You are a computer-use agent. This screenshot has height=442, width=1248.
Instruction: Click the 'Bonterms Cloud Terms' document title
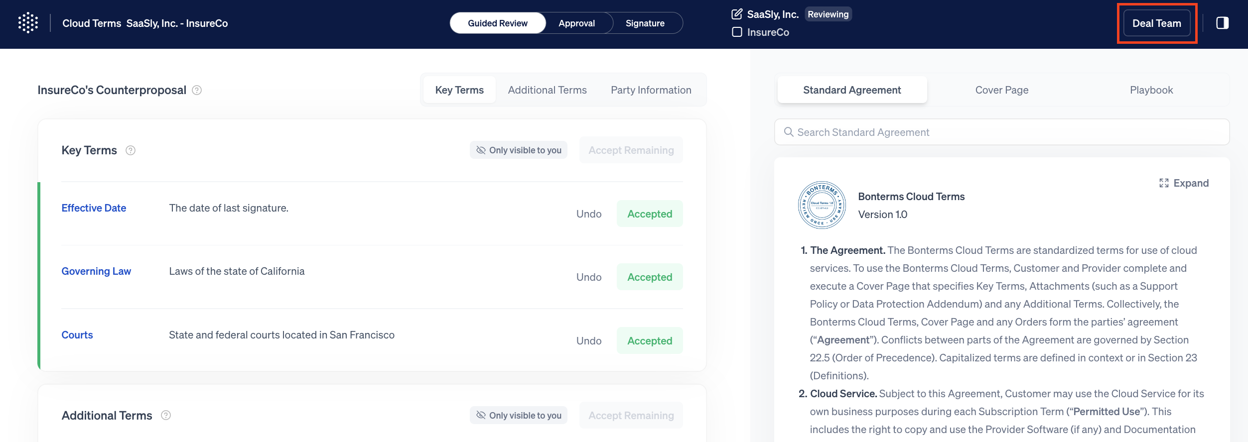911,197
